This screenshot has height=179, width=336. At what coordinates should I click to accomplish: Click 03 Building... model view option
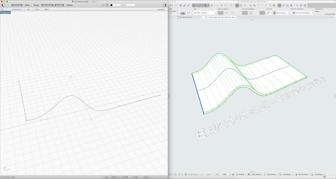287,175
